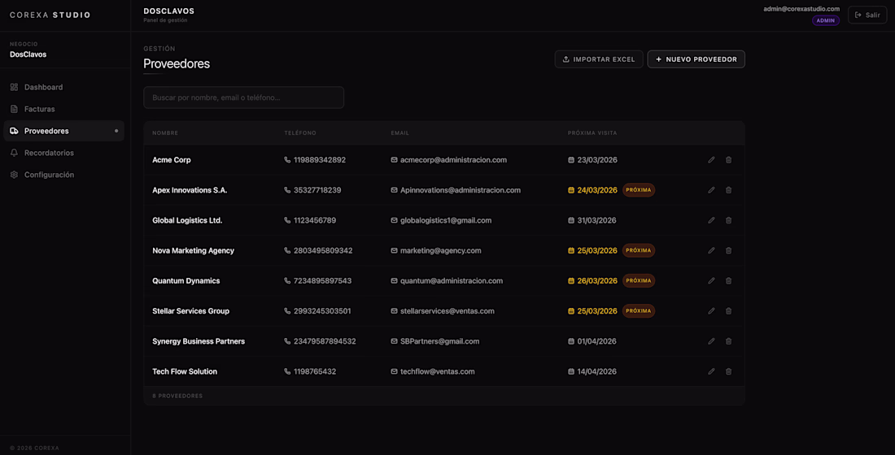Click the trash icon for Nova Marketing Agency
The image size is (895, 455).
pyautogui.click(x=728, y=250)
